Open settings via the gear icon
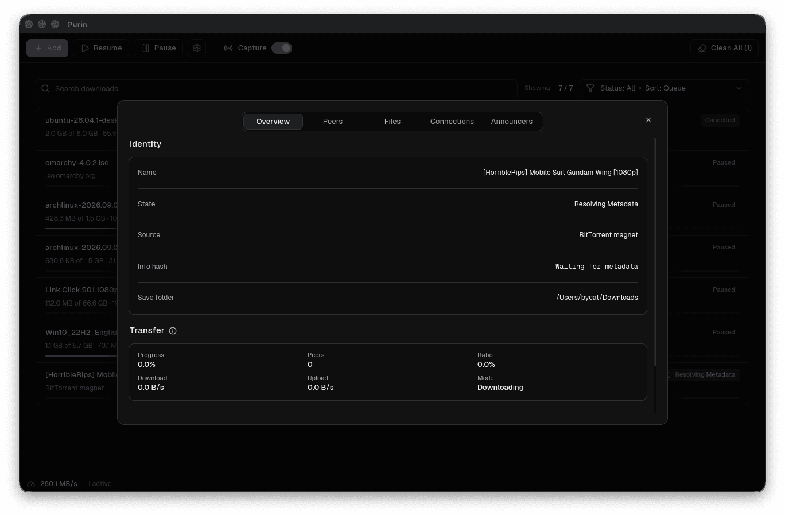785x516 pixels. click(x=197, y=48)
